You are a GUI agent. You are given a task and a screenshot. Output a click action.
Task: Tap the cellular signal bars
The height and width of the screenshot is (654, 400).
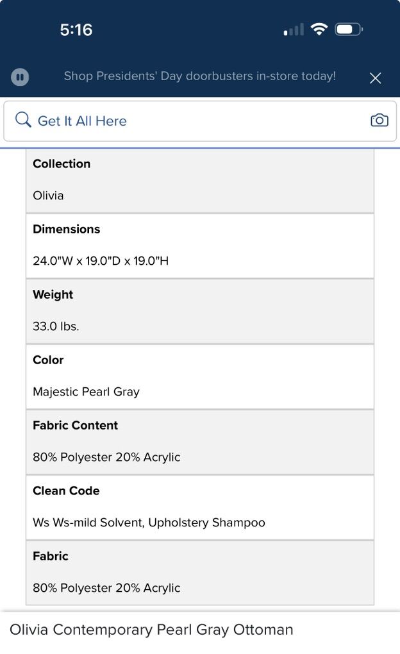pos(294,30)
